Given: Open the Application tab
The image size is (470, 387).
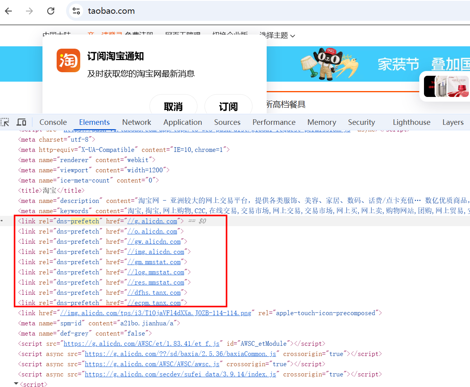Looking at the screenshot, I should click(182, 122).
